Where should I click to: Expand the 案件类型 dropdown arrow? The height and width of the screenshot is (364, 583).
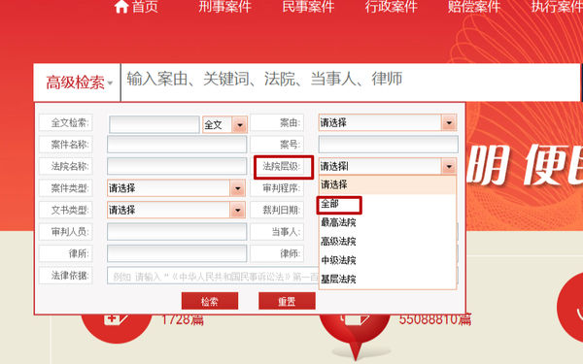[x=238, y=188]
